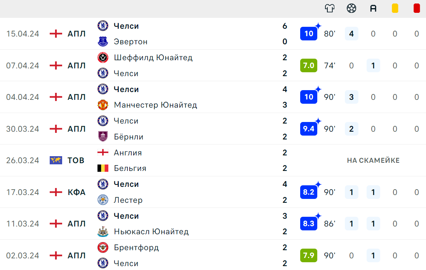Click the Manchester United club crest
426x270 pixels.
point(103,105)
